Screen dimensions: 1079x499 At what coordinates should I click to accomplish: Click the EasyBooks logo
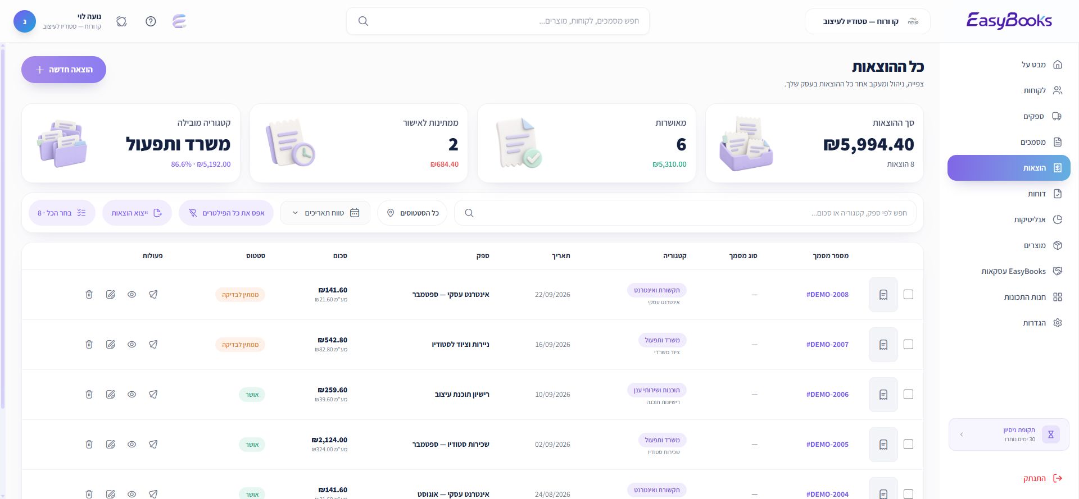coord(1009,21)
